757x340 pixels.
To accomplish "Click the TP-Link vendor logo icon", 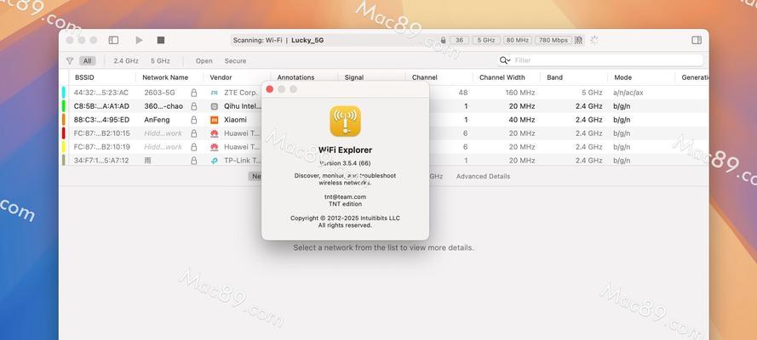I will 215,161.
